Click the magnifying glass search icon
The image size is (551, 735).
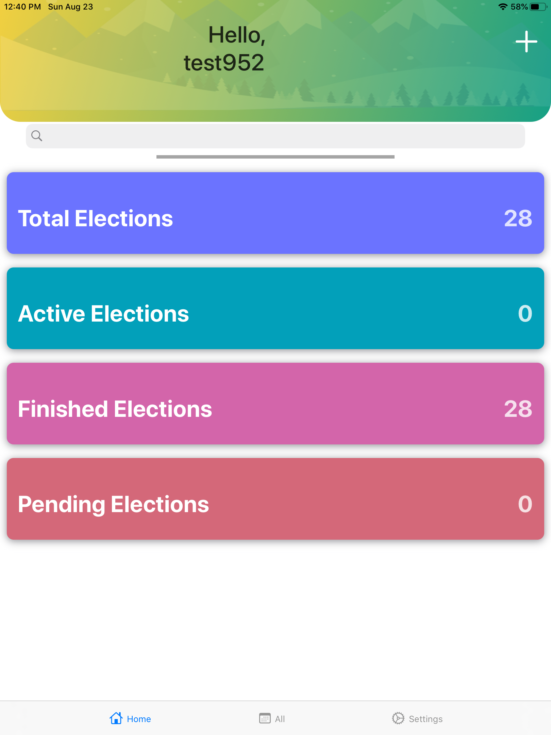[37, 136]
